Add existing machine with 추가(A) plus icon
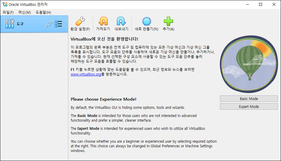This screenshot has width=281, height=161. [x=169, y=21]
